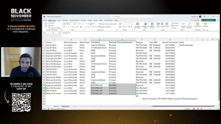
Task: Click the user account avatar
Action: coord(200,17)
